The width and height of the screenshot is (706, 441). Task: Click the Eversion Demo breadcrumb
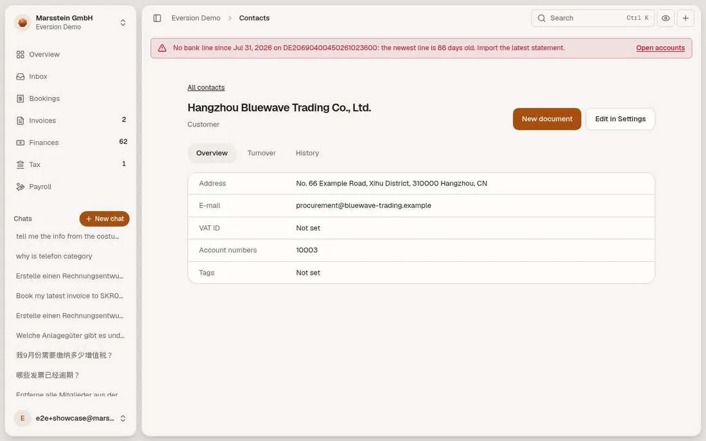click(196, 18)
